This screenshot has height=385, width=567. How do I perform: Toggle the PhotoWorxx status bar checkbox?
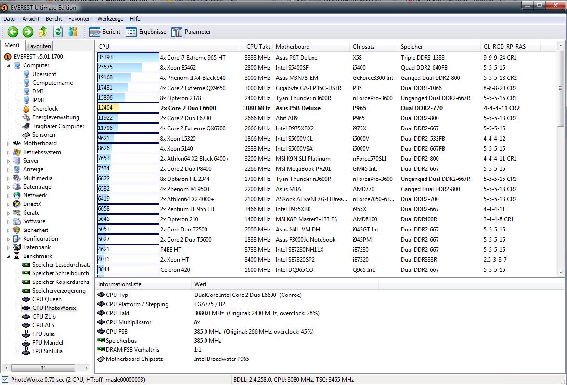pyautogui.click(x=5, y=380)
